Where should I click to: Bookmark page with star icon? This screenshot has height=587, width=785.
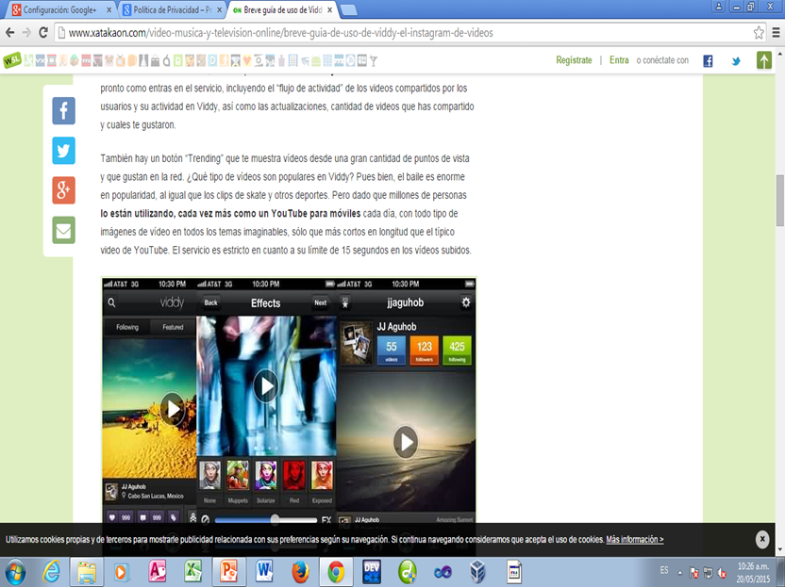pos(759,33)
